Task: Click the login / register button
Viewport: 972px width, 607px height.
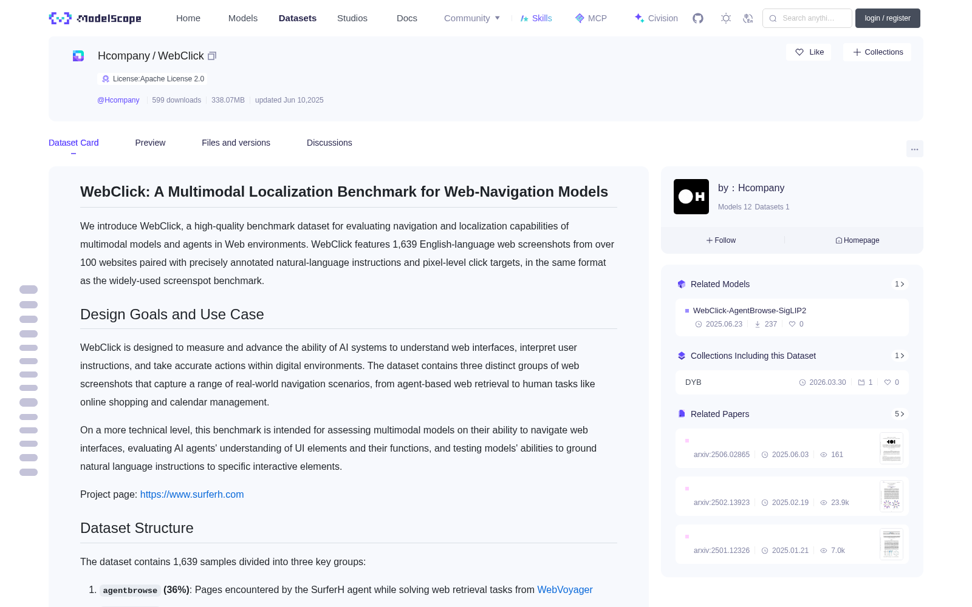Action: (888, 18)
